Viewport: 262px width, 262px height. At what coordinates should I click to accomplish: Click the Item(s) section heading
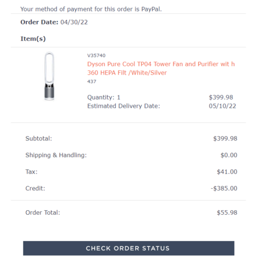[x=33, y=38]
